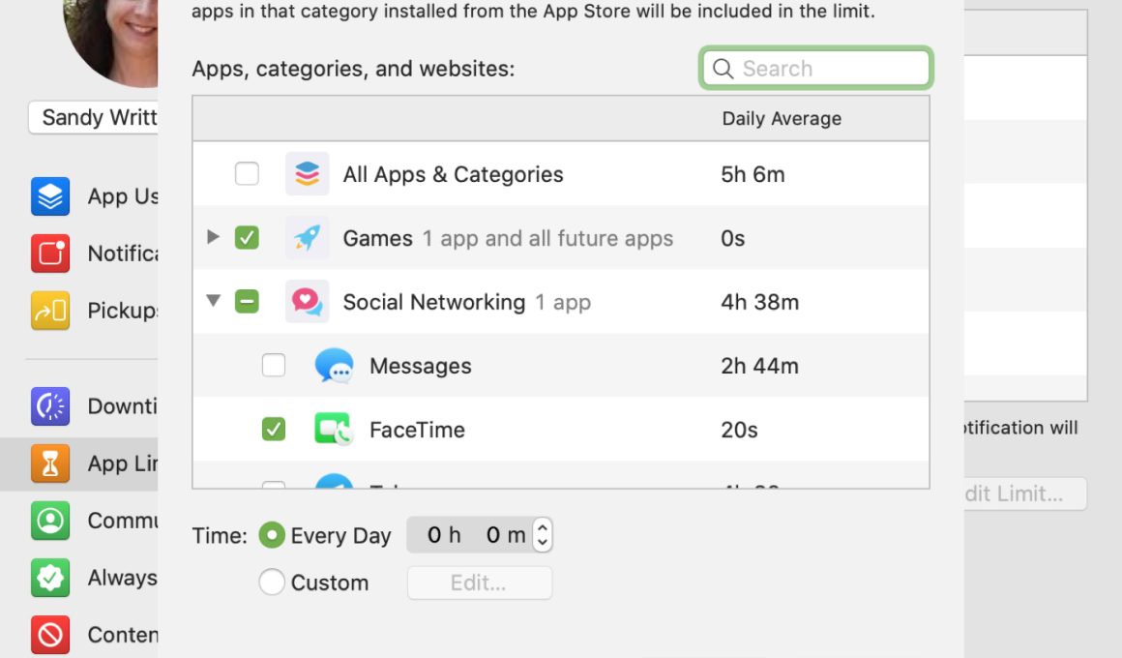Click the Edit Limit button

point(1025,494)
